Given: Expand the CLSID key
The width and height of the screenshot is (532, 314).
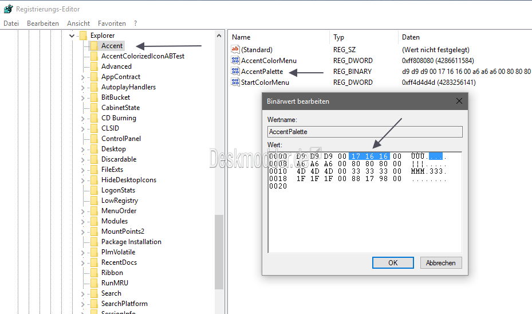Looking at the screenshot, I should tap(83, 129).
